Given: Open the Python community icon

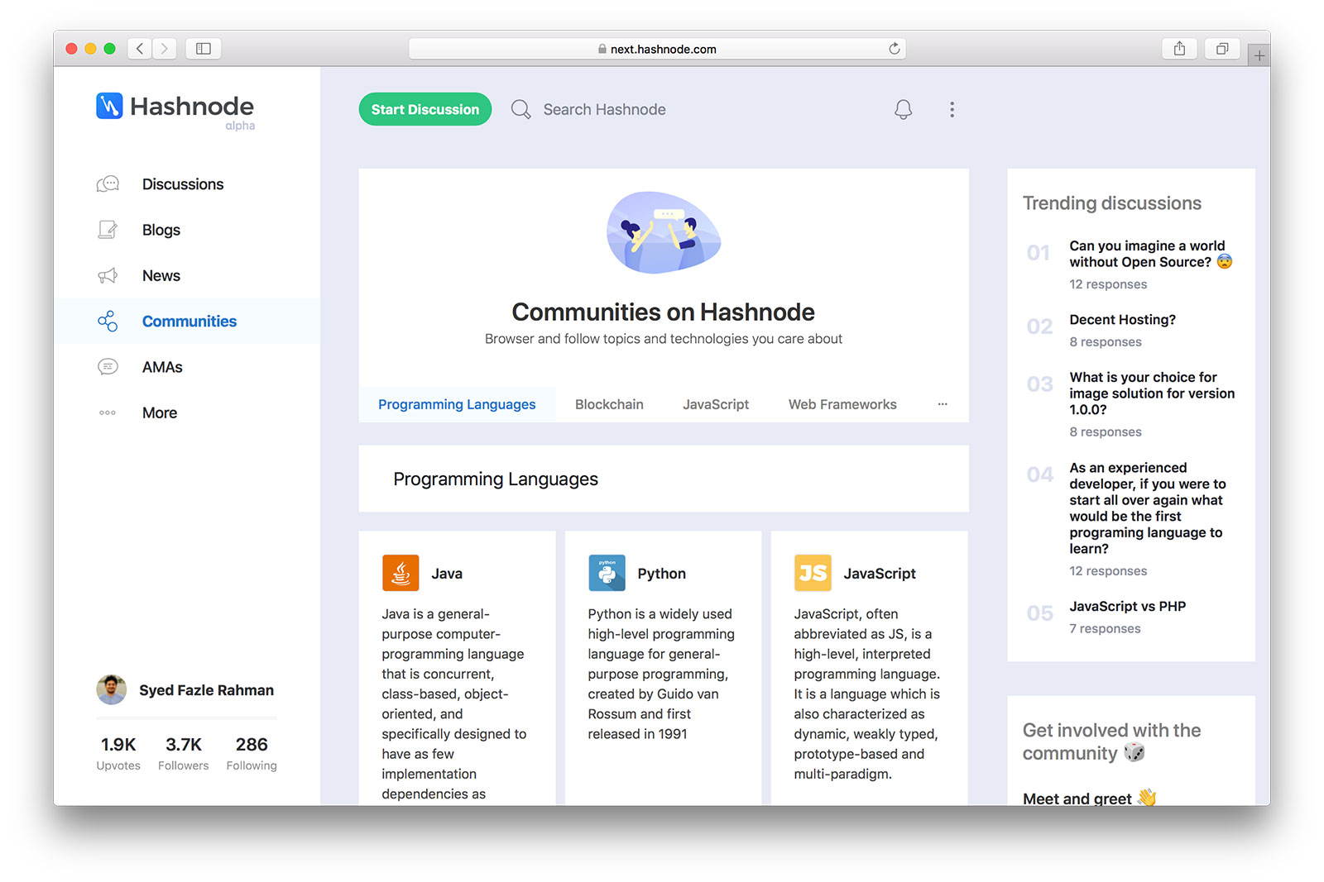Looking at the screenshot, I should pyautogui.click(x=607, y=573).
